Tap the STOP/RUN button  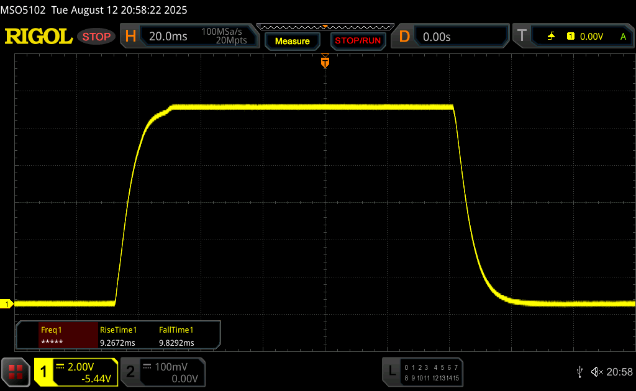(358, 40)
